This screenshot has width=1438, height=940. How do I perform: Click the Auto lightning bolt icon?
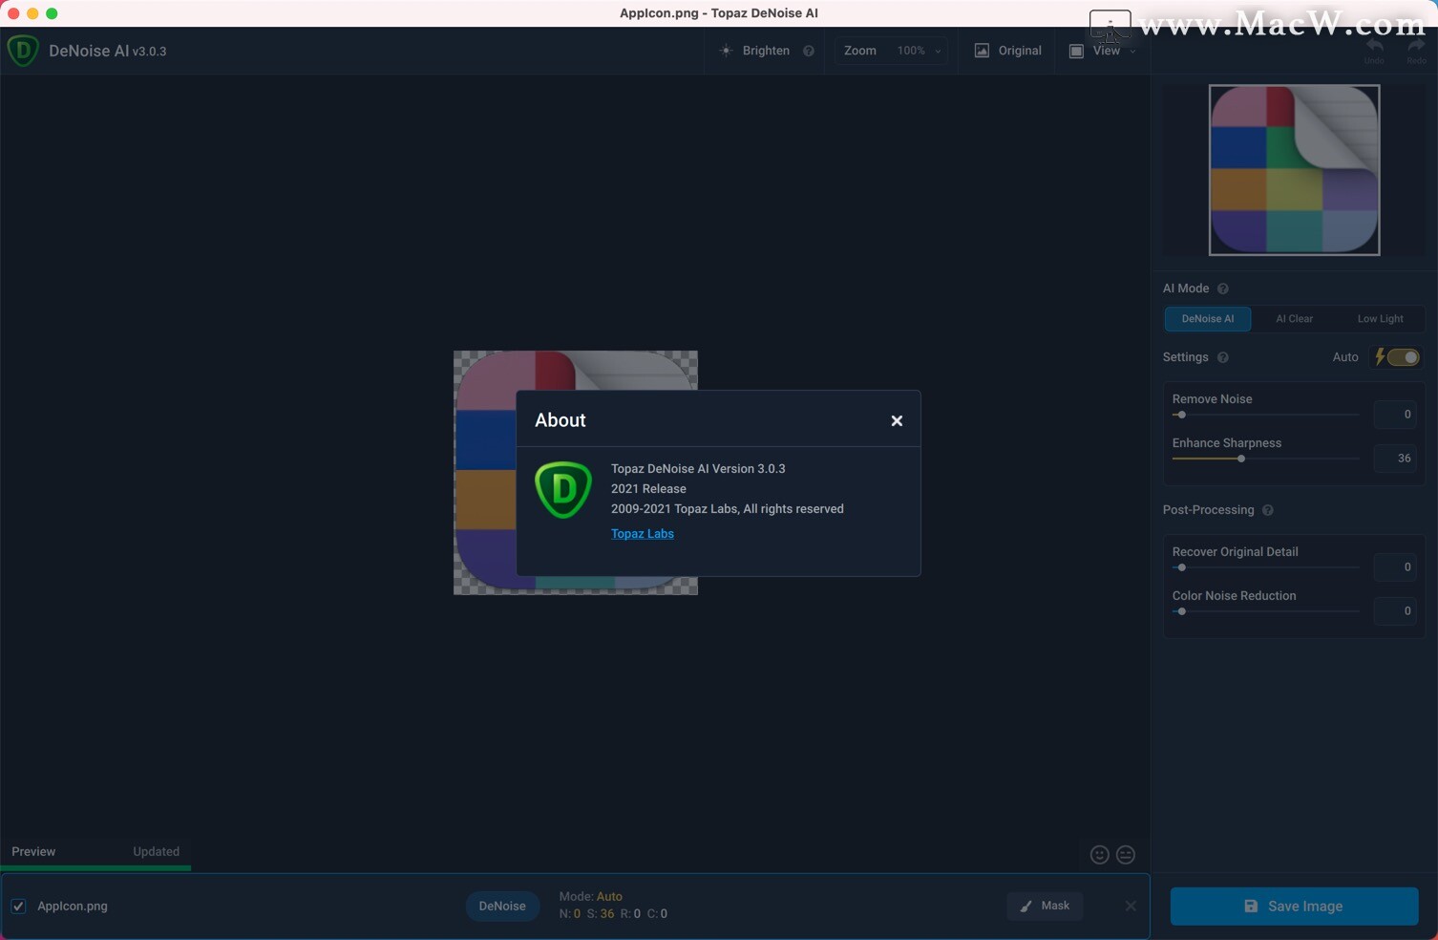coord(1380,356)
